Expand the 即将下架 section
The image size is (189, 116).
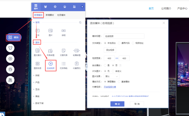(x=38, y=103)
